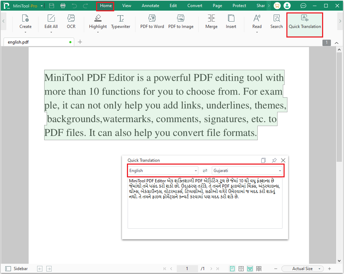The image size is (344, 274).
Task: Open the Create tool
Action: [x=25, y=22]
